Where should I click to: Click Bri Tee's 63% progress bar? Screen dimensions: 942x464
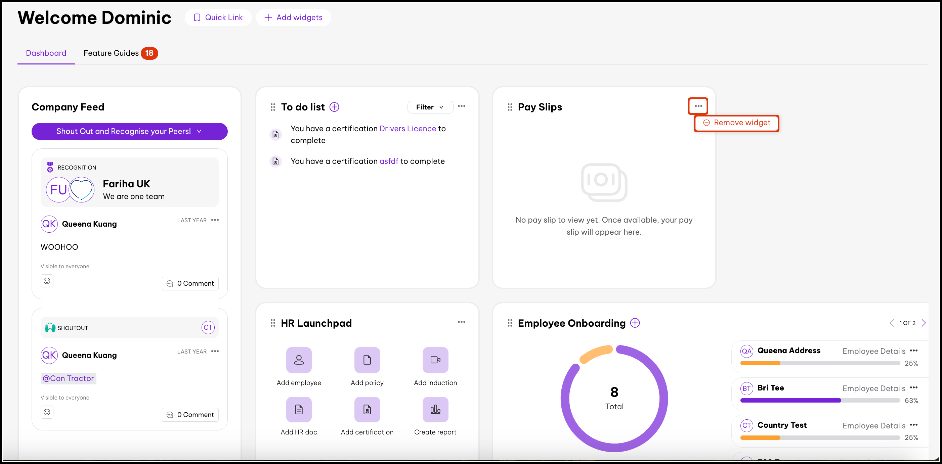[819, 401]
